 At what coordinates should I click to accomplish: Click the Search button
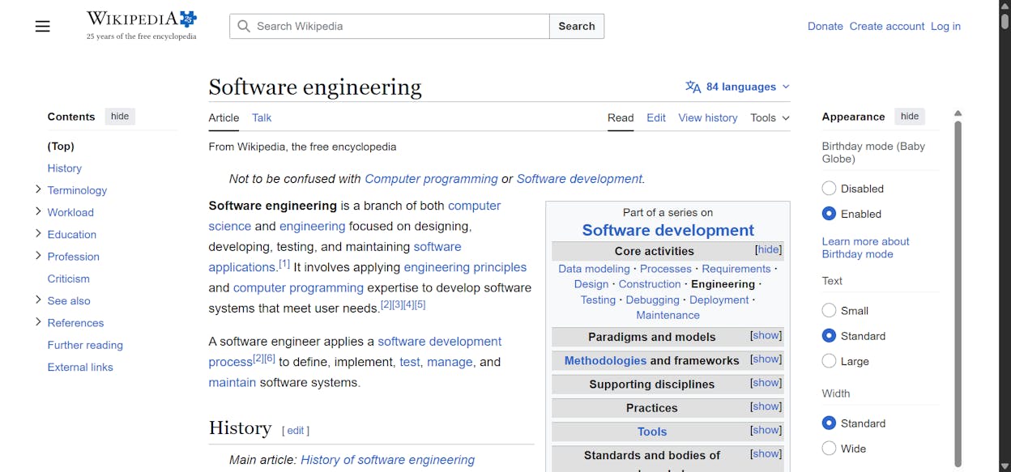[577, 26]
